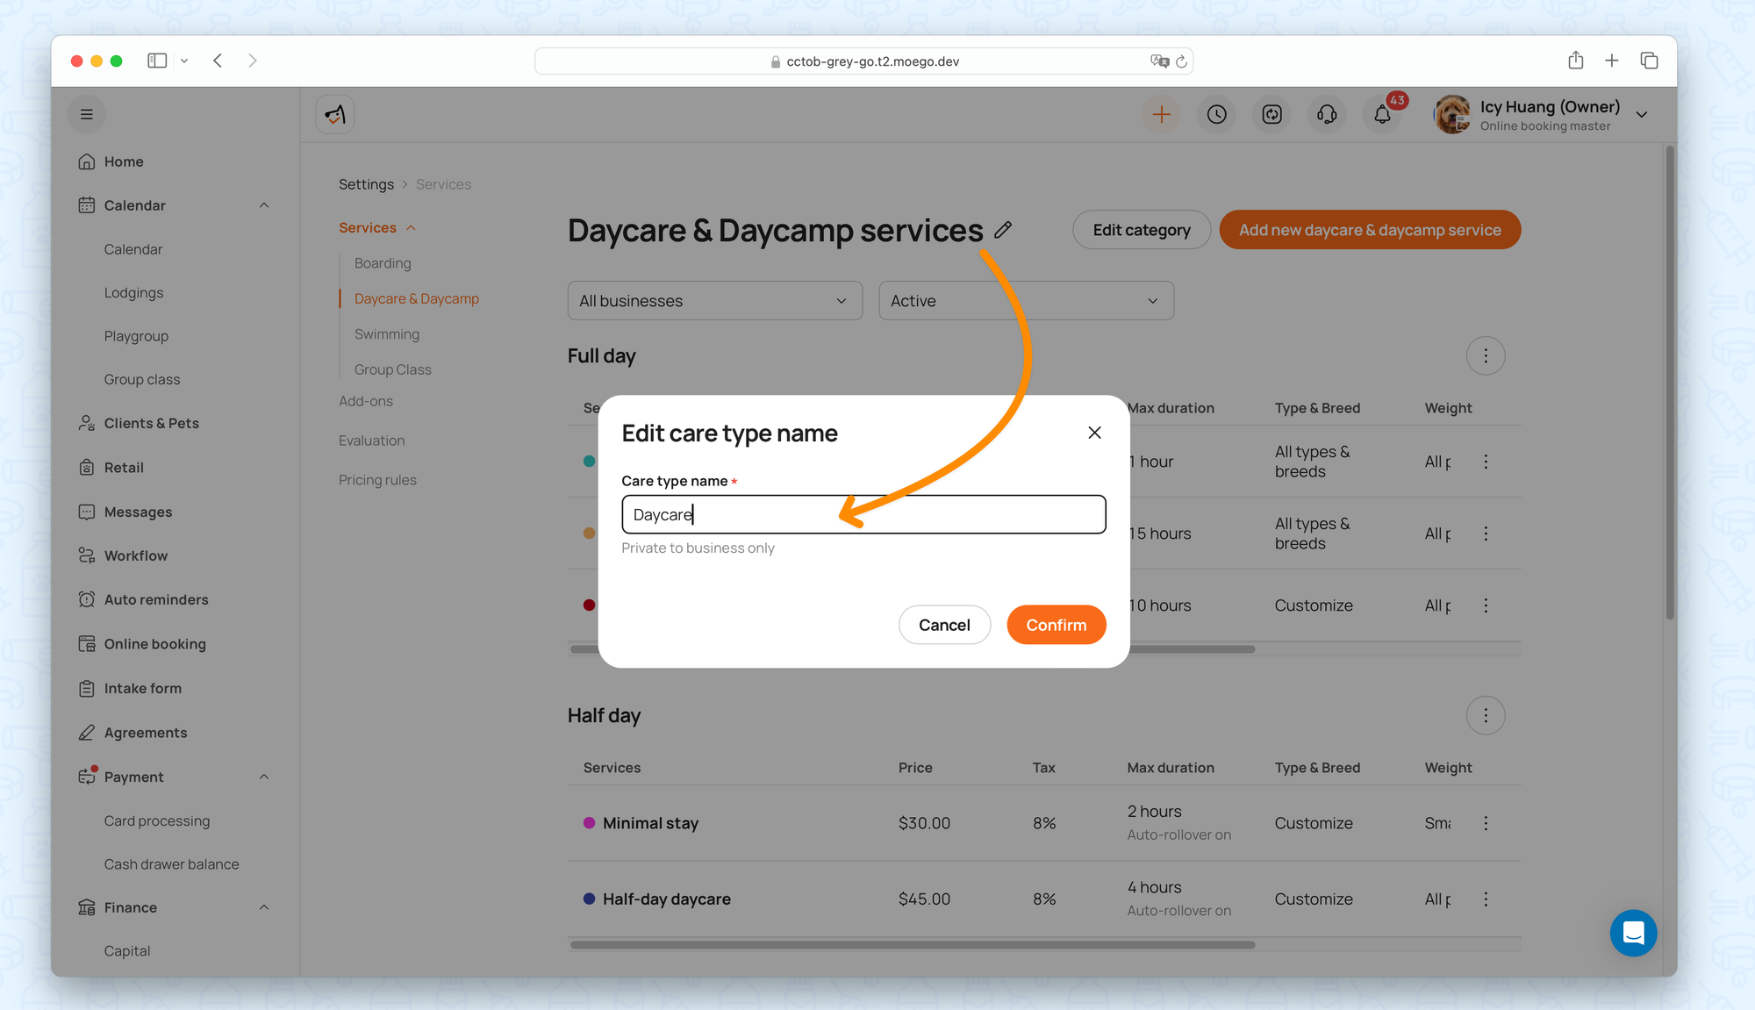The image size is (1755, 1010).
Task: Go to Online booking in sidebar
Action: click(x=154, y=644)
